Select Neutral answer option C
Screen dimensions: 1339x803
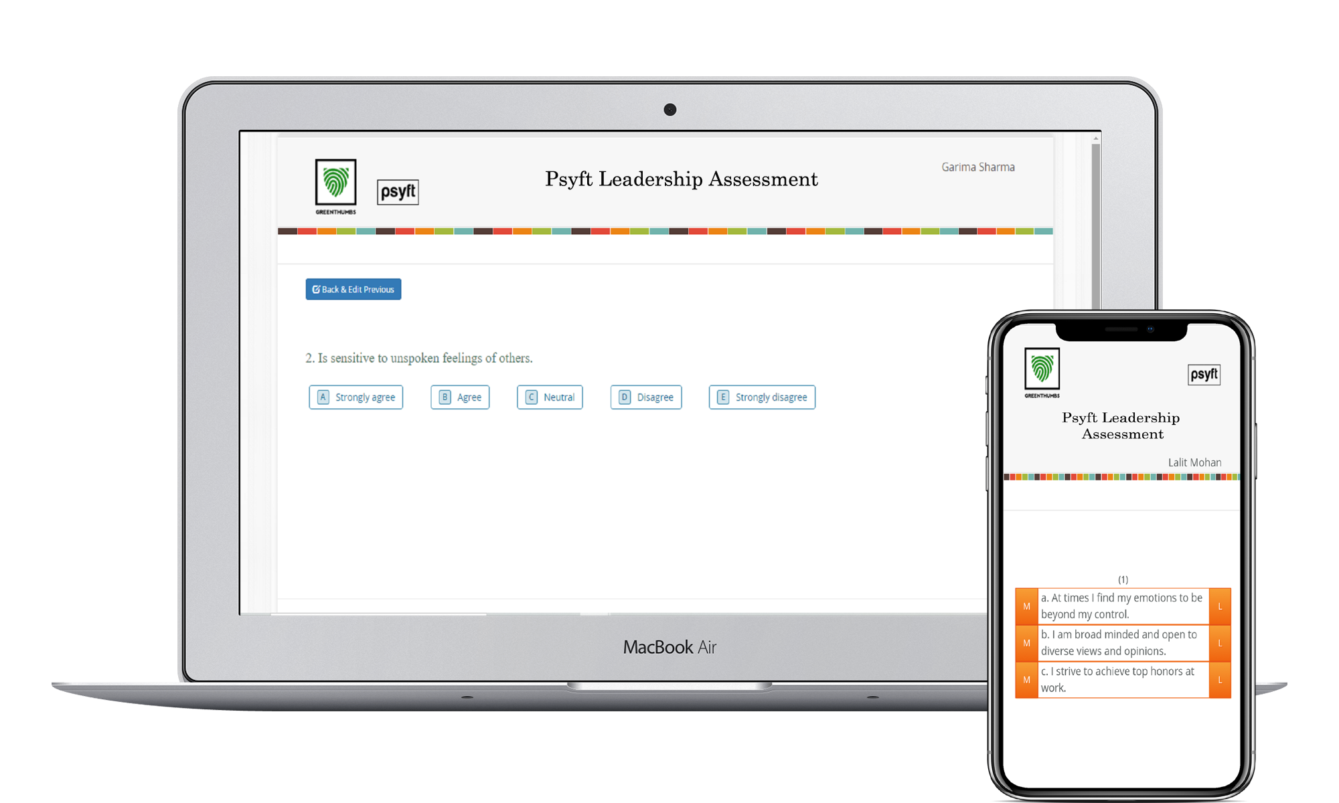[x=554, y=395]
